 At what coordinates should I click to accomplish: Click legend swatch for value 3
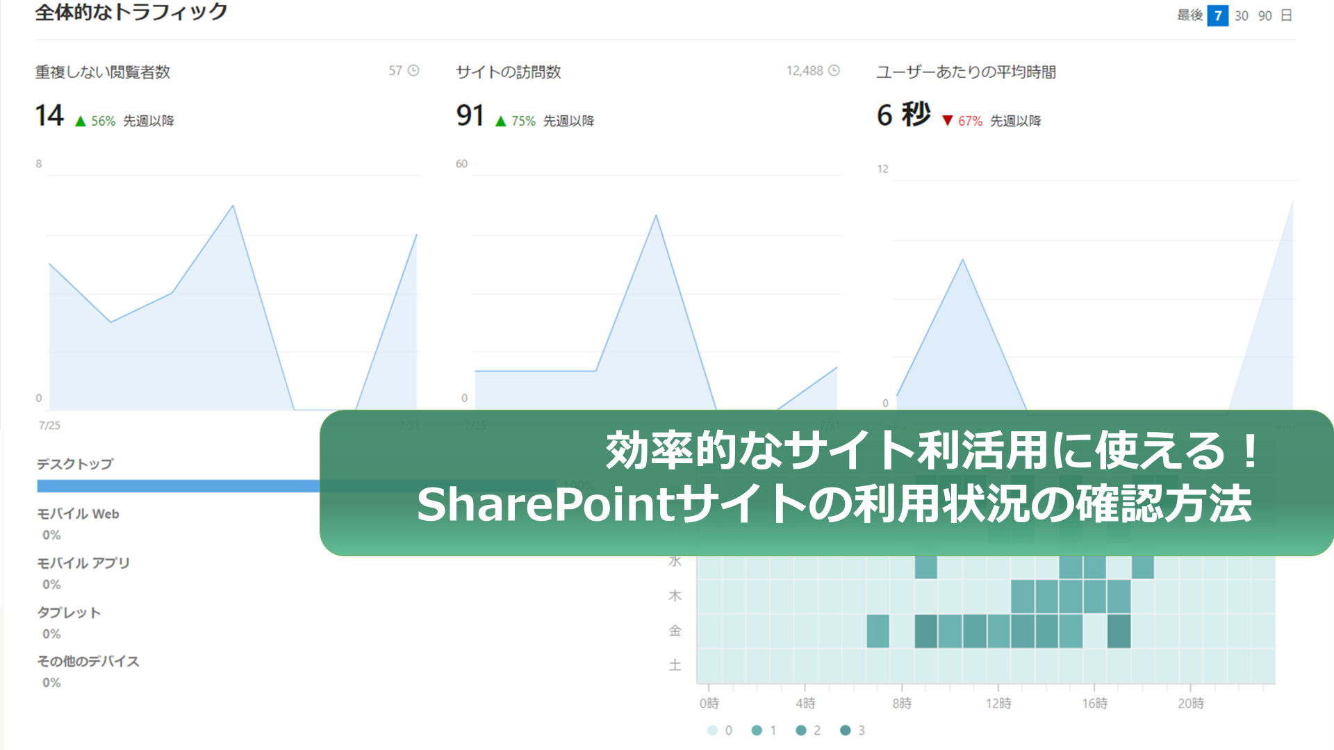point(846,730)
